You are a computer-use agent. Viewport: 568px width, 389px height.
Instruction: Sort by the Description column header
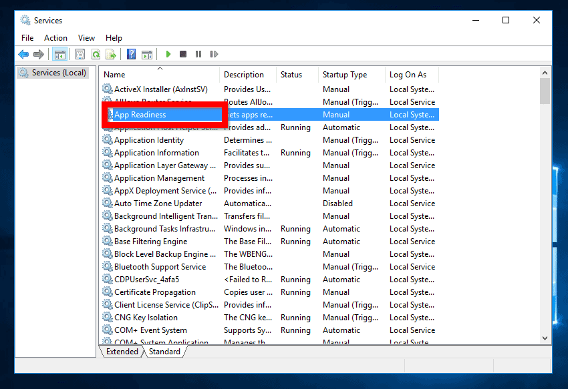click(x=248, y=75)
